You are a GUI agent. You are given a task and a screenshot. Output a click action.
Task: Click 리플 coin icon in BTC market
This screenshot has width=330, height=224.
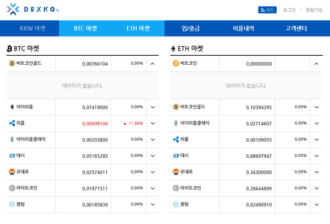pos(12,123)
